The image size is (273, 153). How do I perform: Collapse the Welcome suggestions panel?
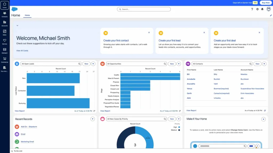coord(17,25)
